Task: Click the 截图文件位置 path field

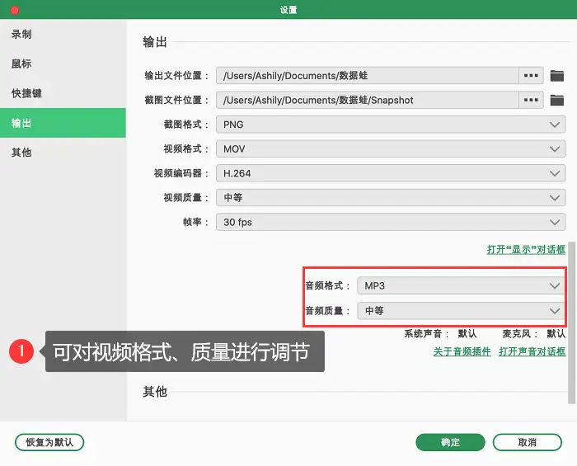Action: [x=368, y=100]
